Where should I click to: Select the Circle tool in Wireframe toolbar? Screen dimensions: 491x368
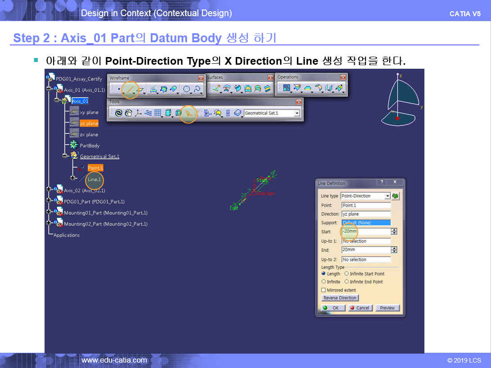[x=186, y=89]
